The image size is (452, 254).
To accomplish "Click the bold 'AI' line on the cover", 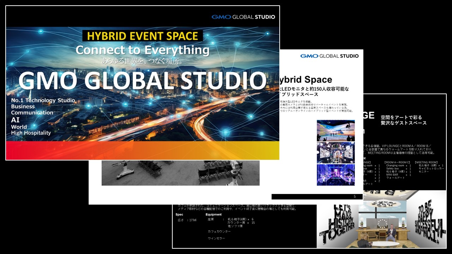I will point(15,120).
